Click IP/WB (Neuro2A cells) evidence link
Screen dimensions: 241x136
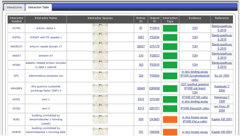(195, 108)
